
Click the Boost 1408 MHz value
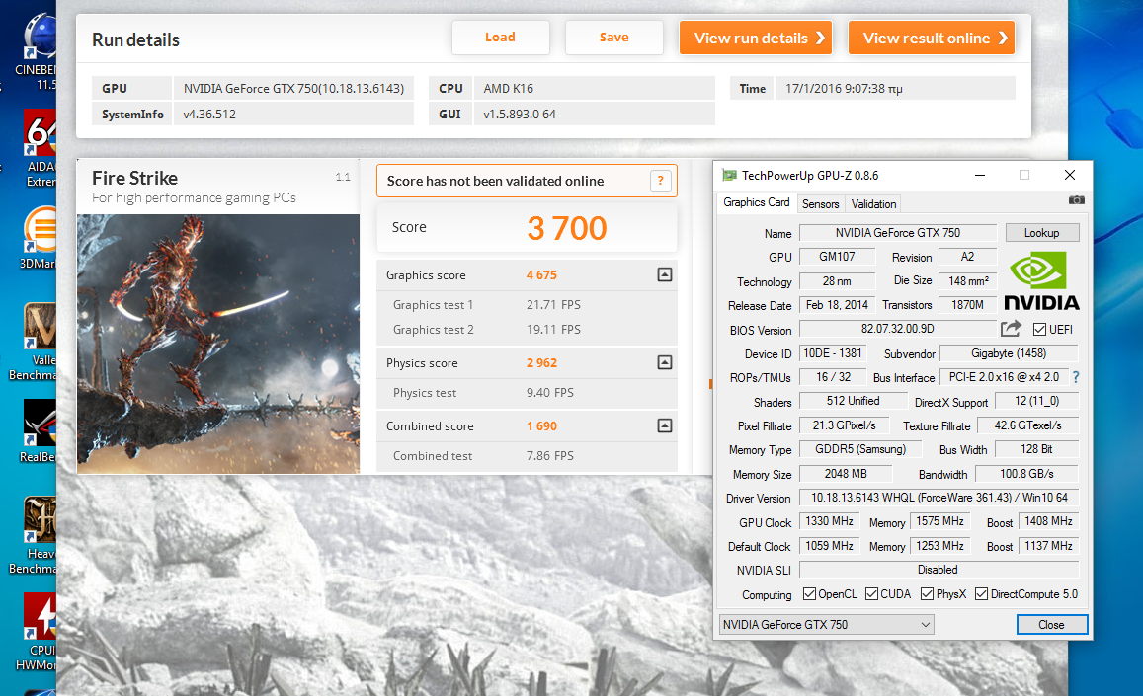click(1048, 521)
